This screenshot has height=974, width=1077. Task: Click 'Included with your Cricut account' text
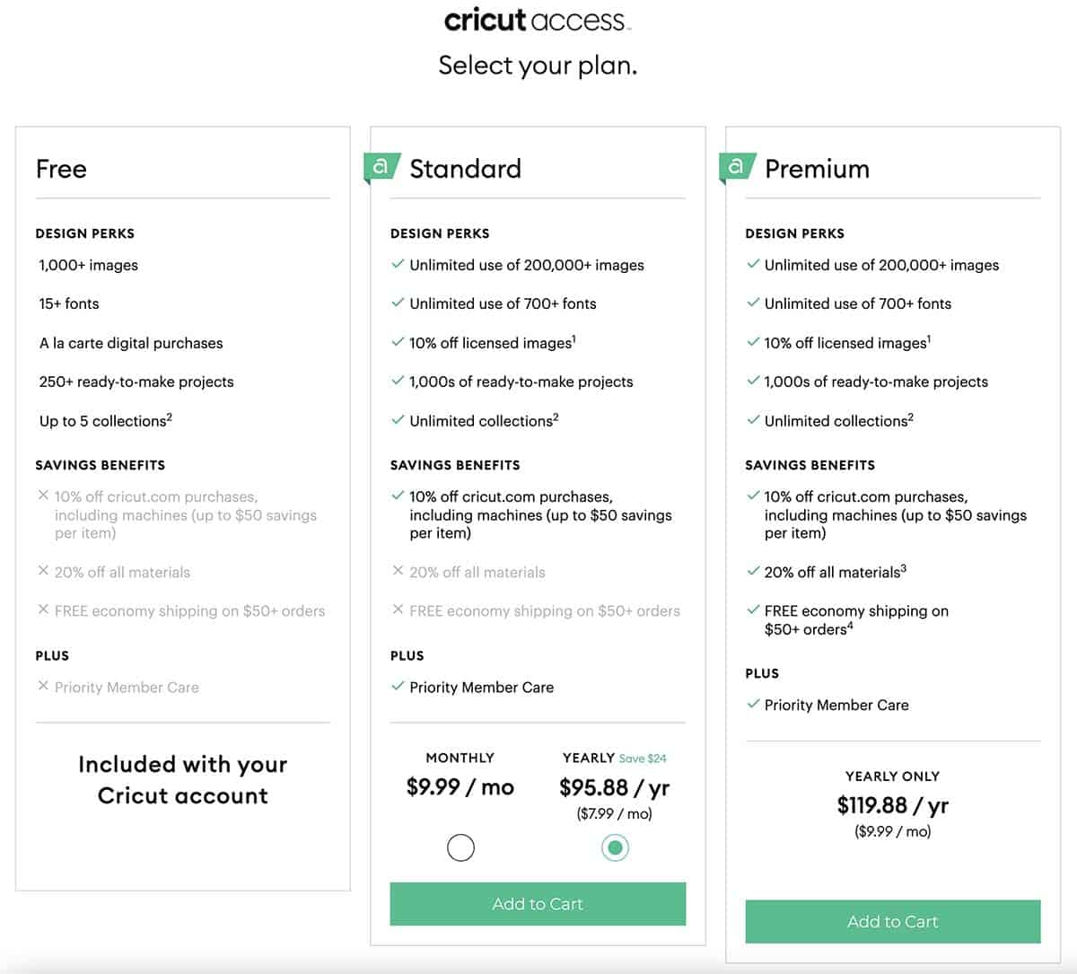[x=183, y=780]
